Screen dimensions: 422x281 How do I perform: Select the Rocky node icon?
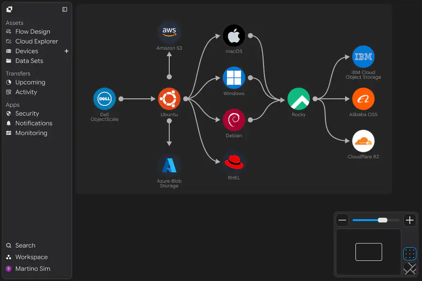(299, 99)
